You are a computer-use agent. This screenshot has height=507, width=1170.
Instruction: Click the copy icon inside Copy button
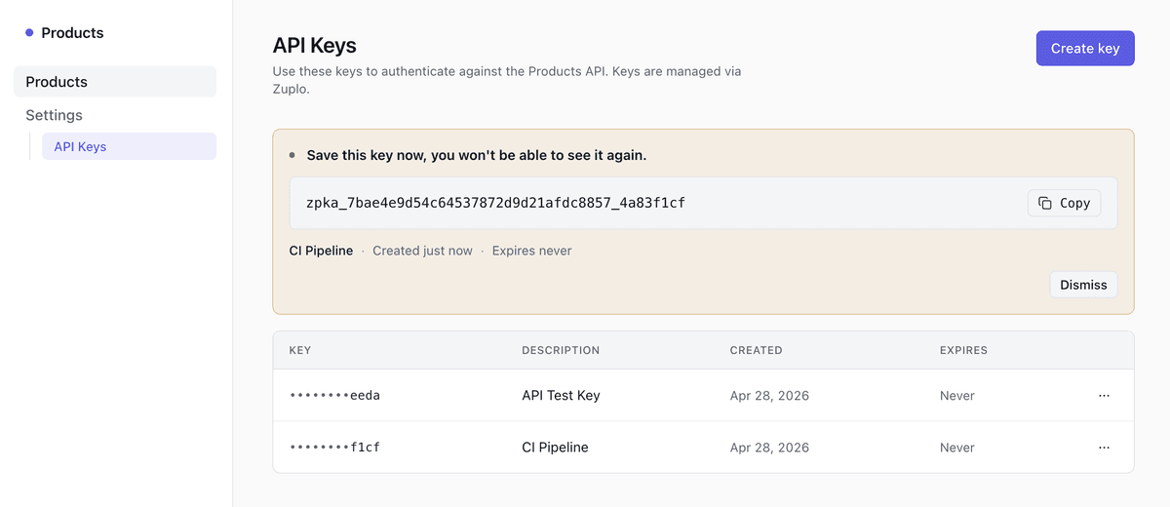[x=1045, y=203]
